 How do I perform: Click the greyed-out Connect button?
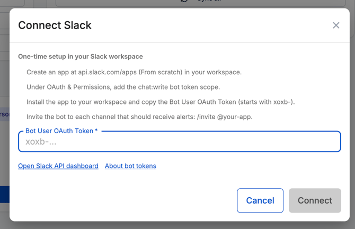[x=315, y=200]
